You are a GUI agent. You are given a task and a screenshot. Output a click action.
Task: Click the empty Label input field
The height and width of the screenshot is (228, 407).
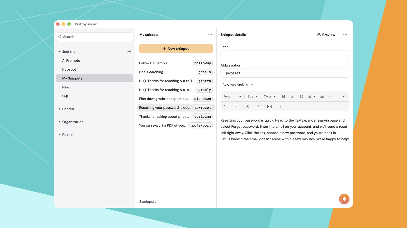[285, 55]
